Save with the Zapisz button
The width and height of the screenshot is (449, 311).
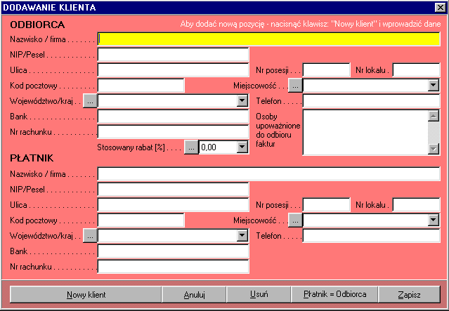409,294
